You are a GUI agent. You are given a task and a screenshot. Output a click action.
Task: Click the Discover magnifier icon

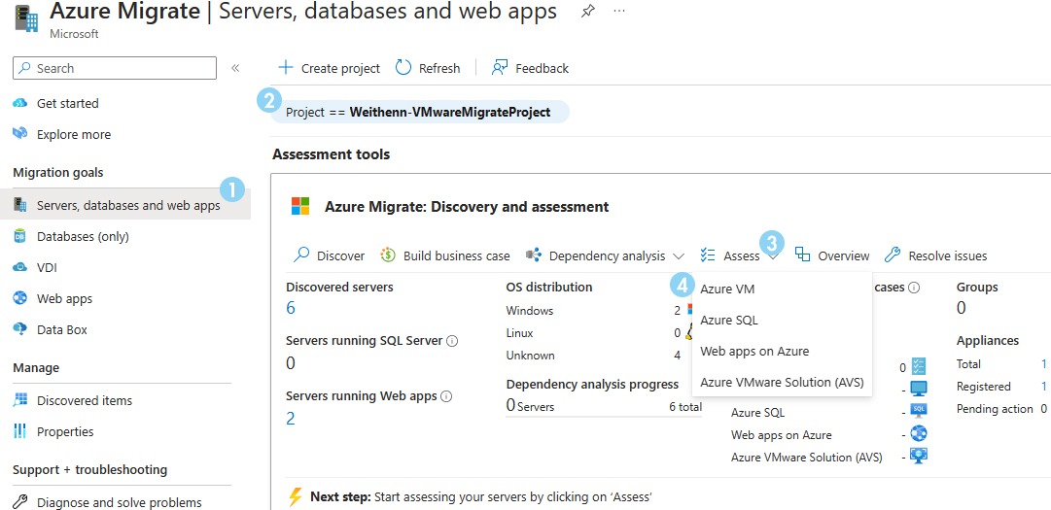[302, 255]
